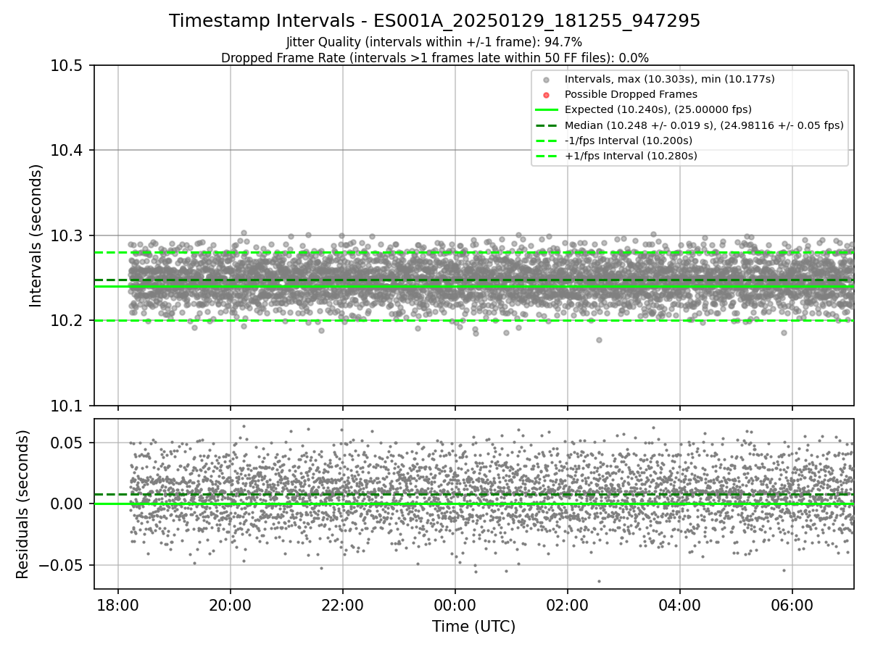Click the 10.5 y-axis tick label
Viewport: 870px width, 652px height.
[69, 66]
